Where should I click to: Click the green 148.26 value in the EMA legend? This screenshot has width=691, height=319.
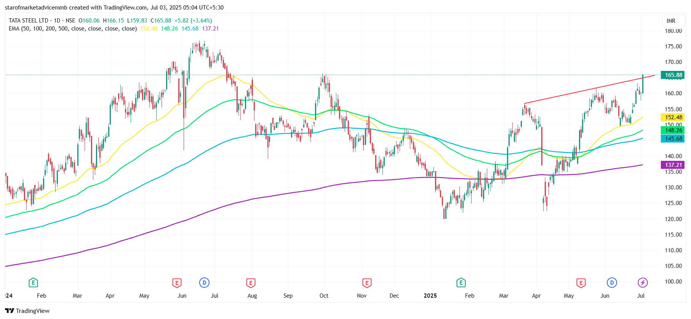tap(170, 29)
